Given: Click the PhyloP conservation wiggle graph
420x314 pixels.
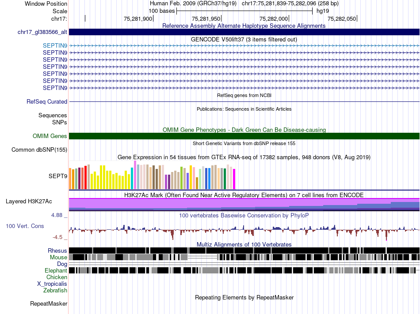Looking at the screenshot, I should click(x=244, y=232).
